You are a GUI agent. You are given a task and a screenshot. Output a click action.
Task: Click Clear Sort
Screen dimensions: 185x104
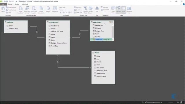pyautogui.click(x=78, y=12)
